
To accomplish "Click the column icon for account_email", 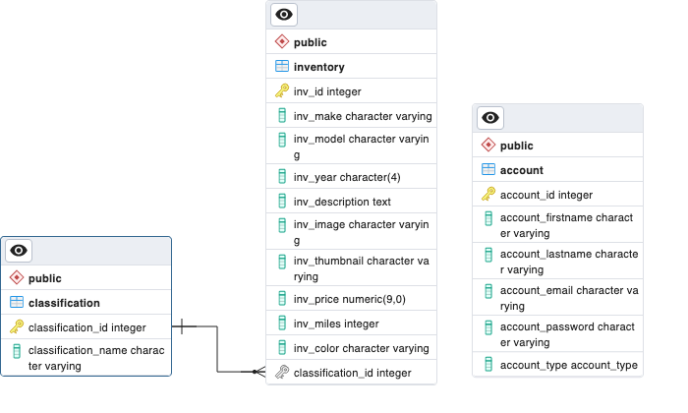I will coord(488,291).
